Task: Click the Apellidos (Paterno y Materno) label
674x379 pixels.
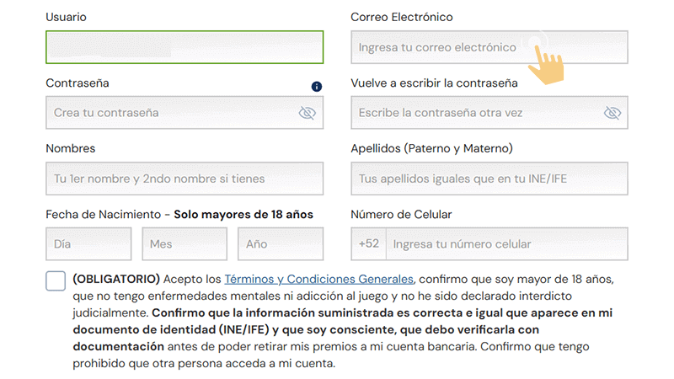Action: coord(431,149)
